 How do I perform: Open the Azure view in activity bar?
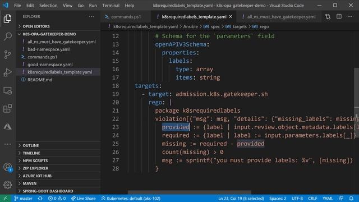pyautogui.click(x=7, y=126)
